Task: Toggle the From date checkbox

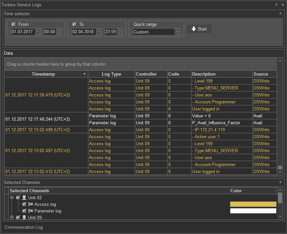Action: click(14, 24)
